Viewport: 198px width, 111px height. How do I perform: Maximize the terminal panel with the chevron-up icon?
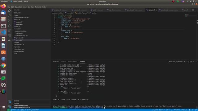pyautogui.click(x=194, y=62)
